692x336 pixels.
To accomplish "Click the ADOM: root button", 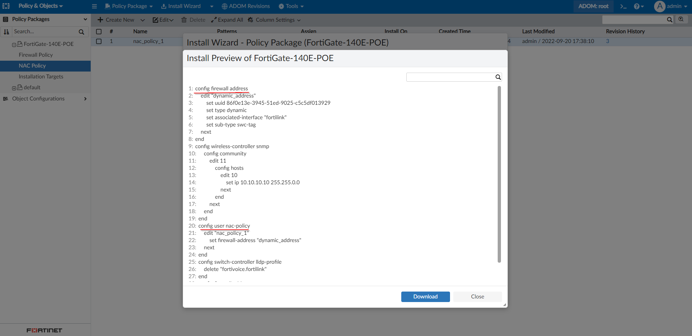I will 593,6.
